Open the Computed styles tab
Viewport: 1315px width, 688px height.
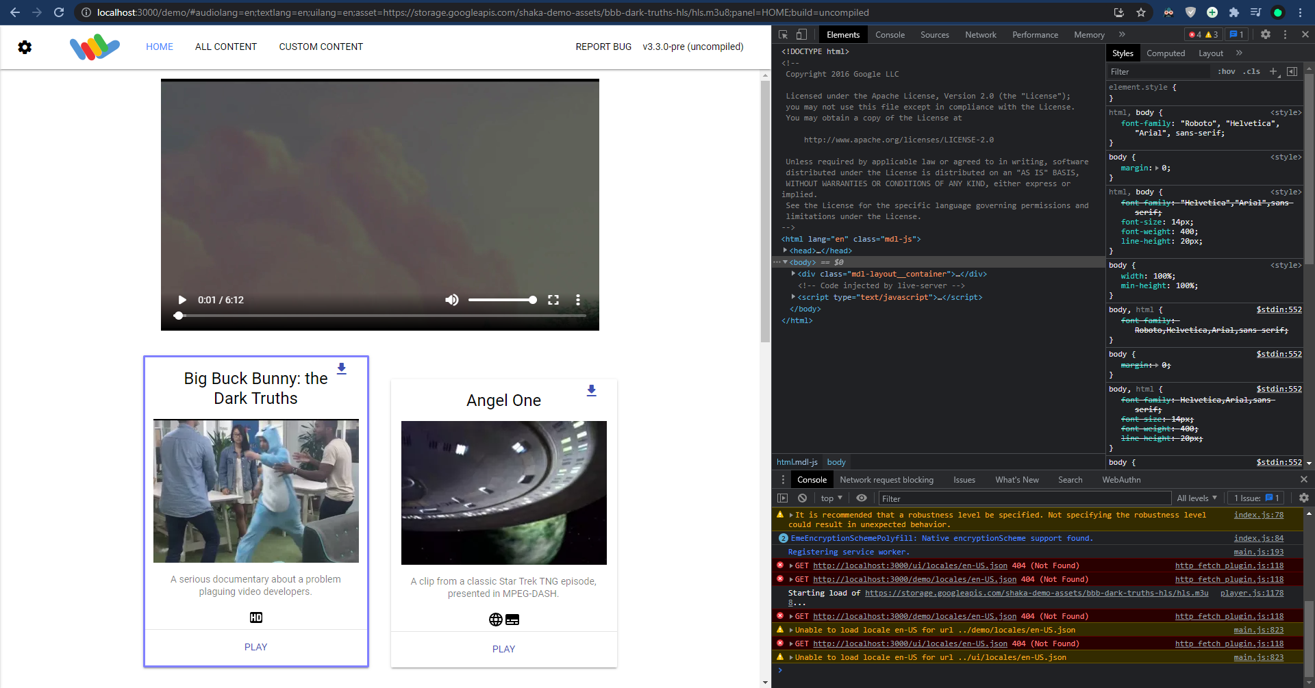1166,53
